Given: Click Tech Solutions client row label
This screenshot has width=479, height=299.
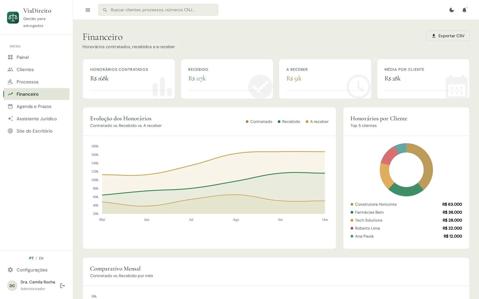Looking at the screenshot, I should point(369,220).
